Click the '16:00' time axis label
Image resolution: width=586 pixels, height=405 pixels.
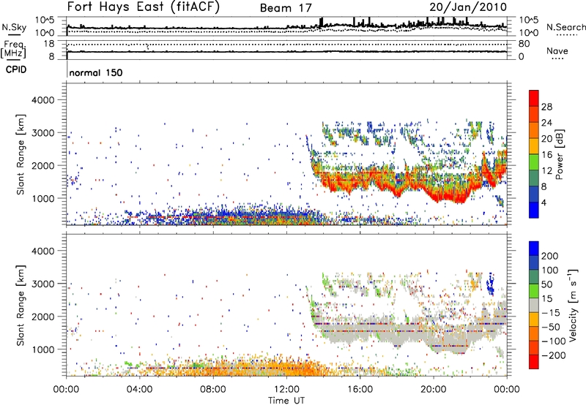pyautogui.click(x=360, y=390)
